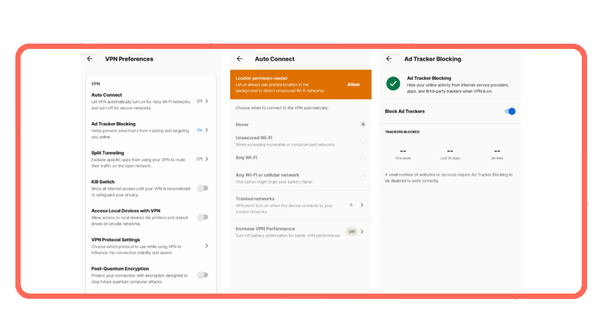Viewport: 603px width, 316px height.
Task: Go back from Ad Tracker Blocking screen
Action: pyautogui.click(x=389, y=59)
